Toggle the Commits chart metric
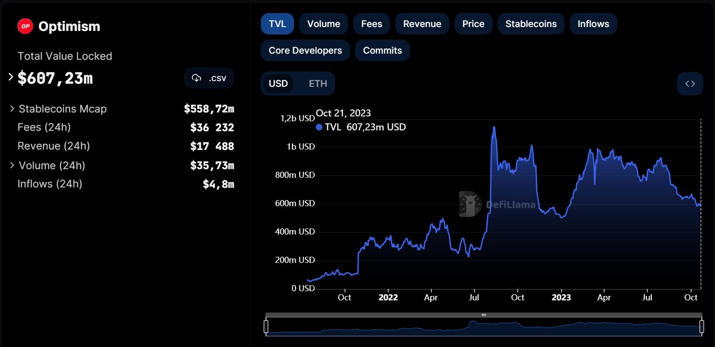The image size is (715, 347). 383,51
